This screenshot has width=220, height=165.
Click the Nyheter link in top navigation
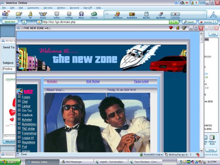pos(52,81)
